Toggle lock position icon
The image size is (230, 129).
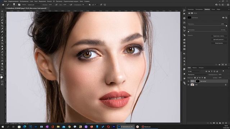coord(200,78)
